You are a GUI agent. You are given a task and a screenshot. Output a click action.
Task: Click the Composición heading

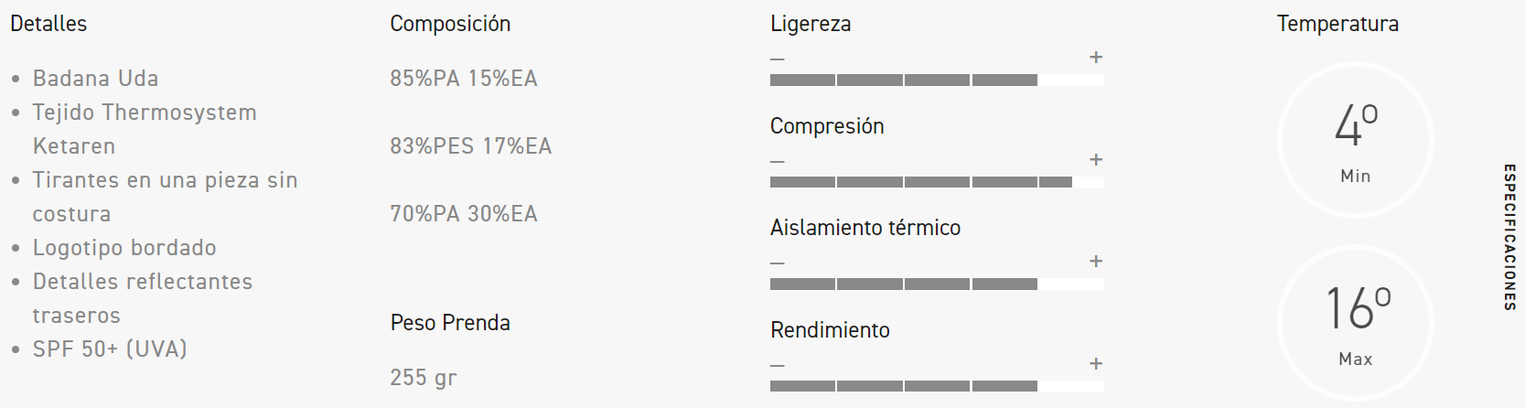[450, 24]
